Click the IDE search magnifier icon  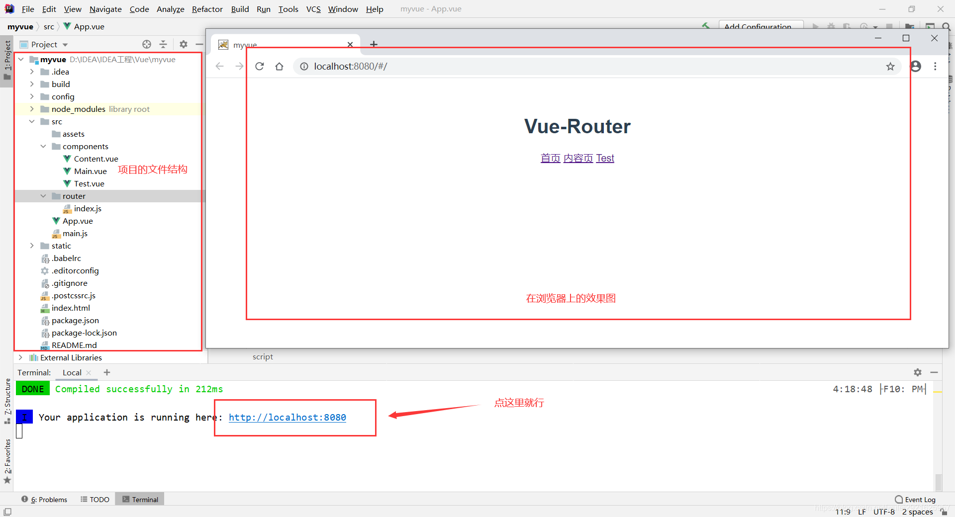coord(946,26)
